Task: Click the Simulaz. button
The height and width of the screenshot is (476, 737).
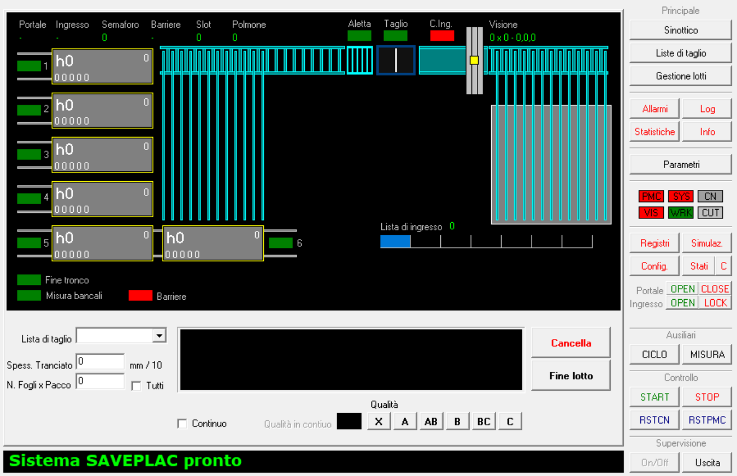Action: tap(707, 243)
